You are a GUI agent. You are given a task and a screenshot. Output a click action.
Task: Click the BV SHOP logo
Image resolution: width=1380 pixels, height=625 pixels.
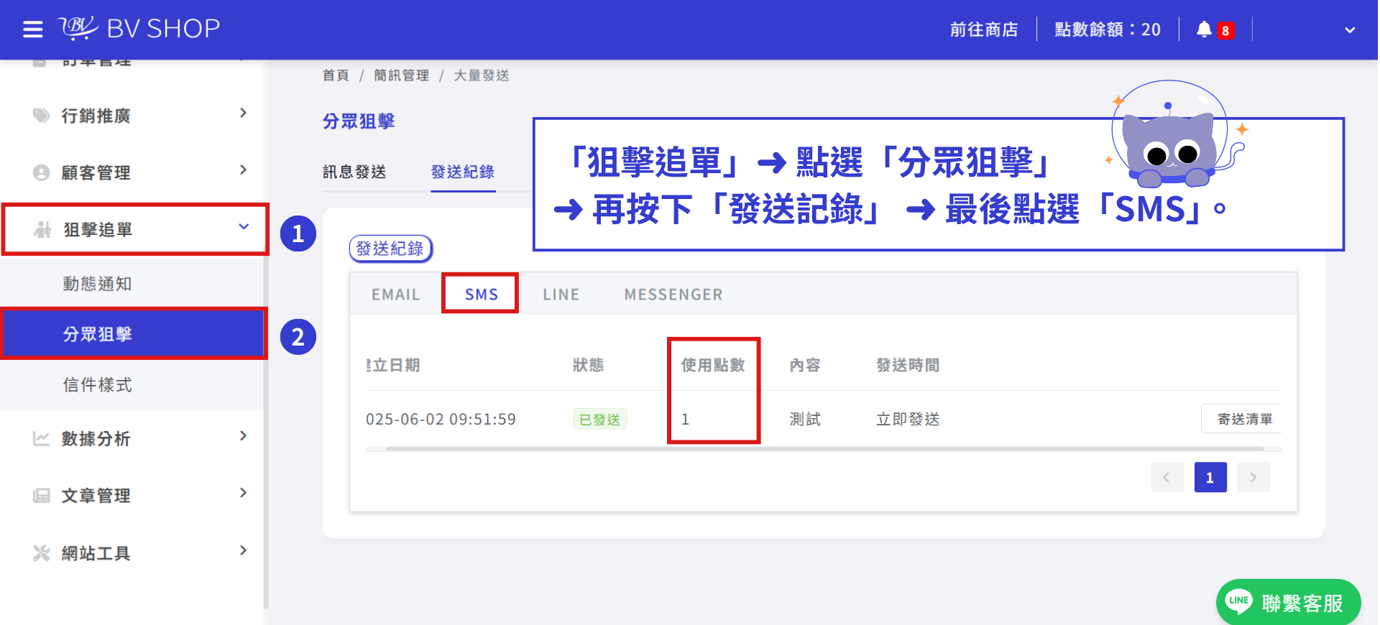click(139, 29)
